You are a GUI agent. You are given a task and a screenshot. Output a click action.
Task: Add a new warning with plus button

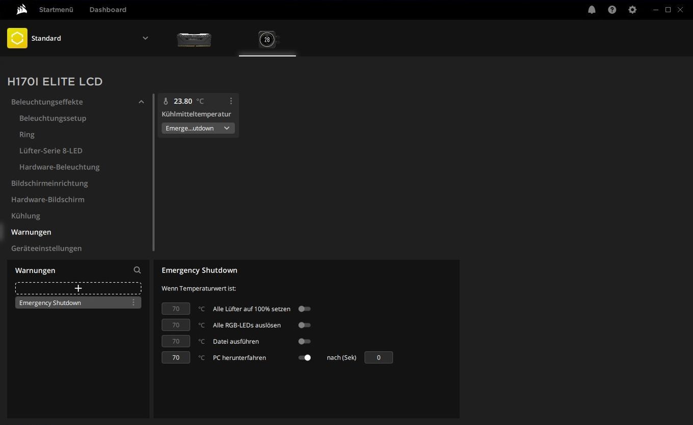point(78,288)
